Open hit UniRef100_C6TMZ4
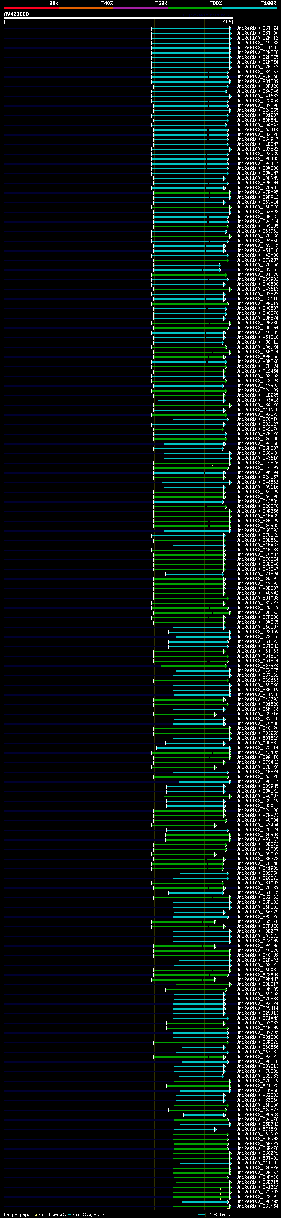The height and width of the screenshot is (1218, 281). click(257, 29)
